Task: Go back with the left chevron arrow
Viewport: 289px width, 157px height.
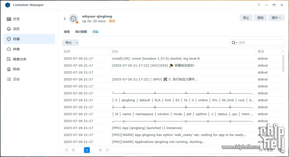Action: tap(65, 19)
